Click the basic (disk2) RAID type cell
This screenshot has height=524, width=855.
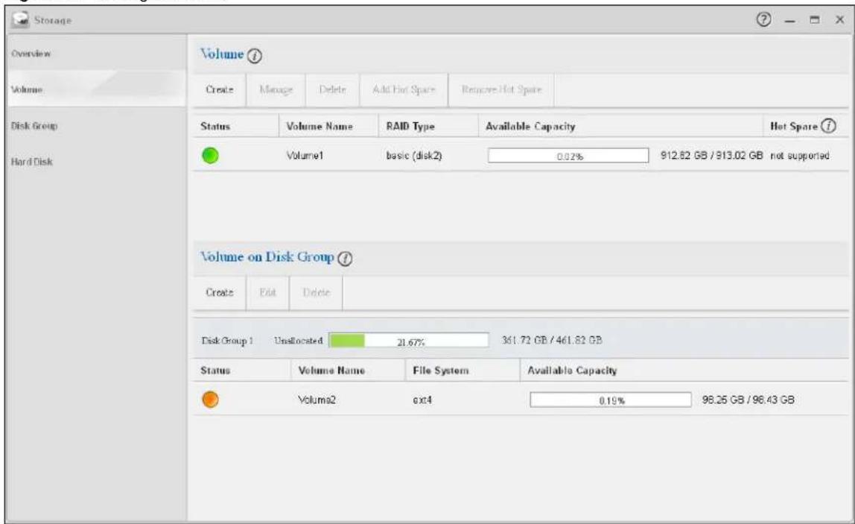(414, 156)
